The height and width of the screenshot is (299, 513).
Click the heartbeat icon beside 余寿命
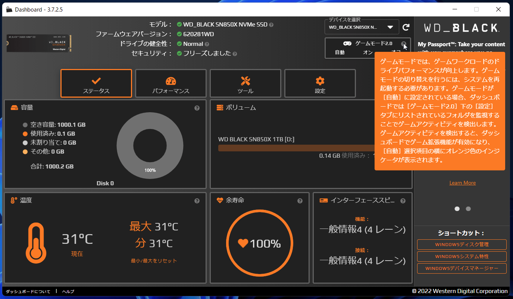(220, 201)
